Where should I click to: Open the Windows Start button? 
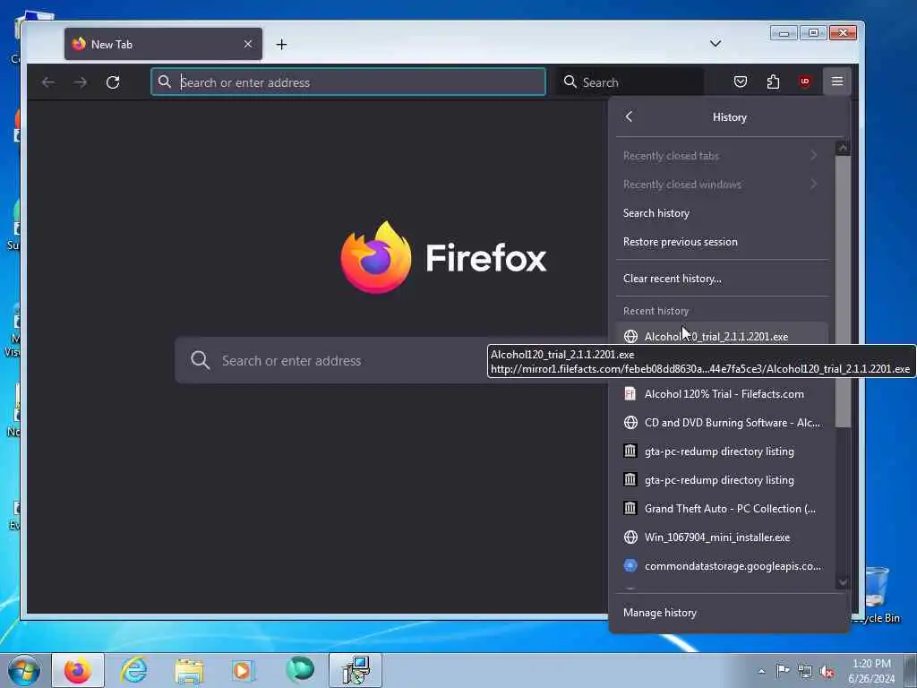tap(24, 670)
